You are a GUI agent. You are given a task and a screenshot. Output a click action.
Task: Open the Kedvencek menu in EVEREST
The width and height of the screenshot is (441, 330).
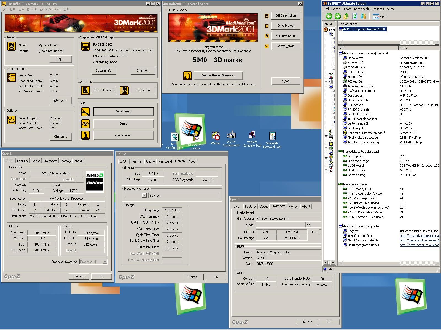point(361,9)
